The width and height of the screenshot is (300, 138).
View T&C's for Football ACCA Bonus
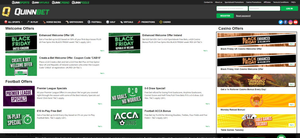coord(208,126)
